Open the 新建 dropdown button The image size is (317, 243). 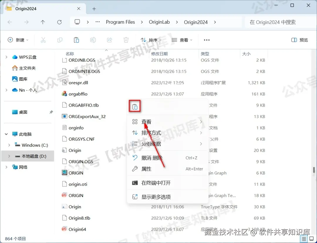coord(18,40)
